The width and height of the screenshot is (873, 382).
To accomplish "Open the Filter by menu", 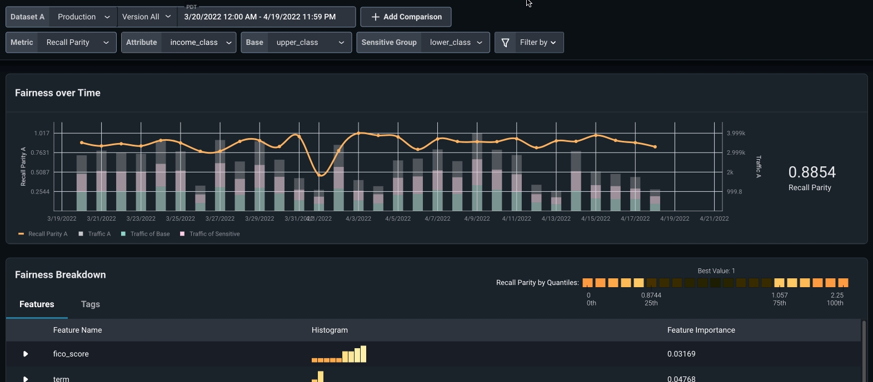I will (529, 42).
